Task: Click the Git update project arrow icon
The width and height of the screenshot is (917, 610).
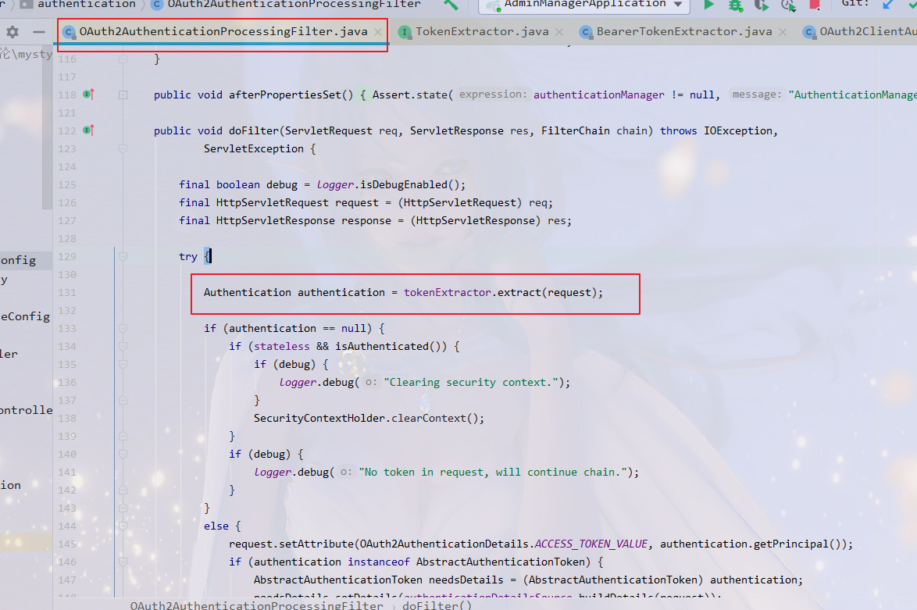Action: click(x=888, y=5)
